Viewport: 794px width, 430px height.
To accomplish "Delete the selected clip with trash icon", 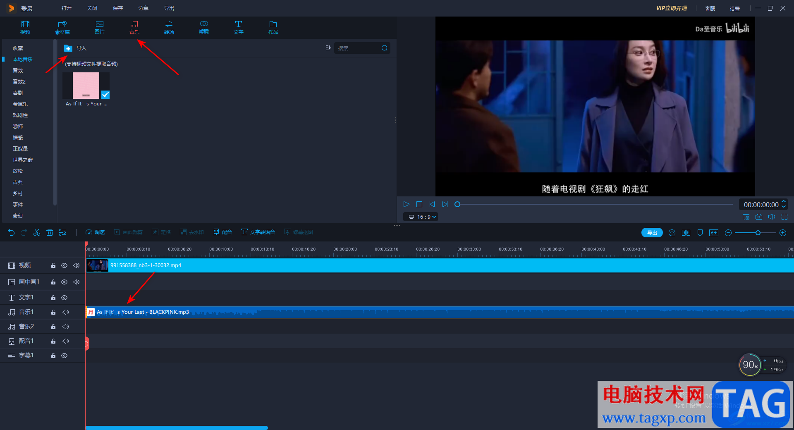I will pyautogui.click(x=50, y=232).
